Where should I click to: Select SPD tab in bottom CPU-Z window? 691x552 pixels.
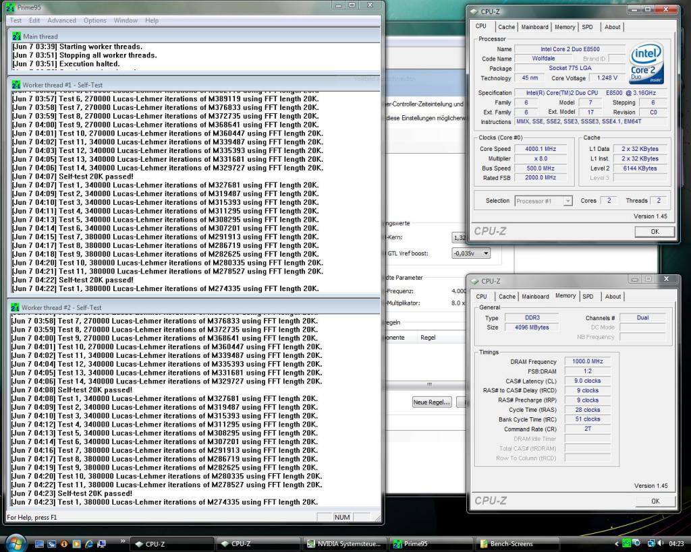(588, 297)
